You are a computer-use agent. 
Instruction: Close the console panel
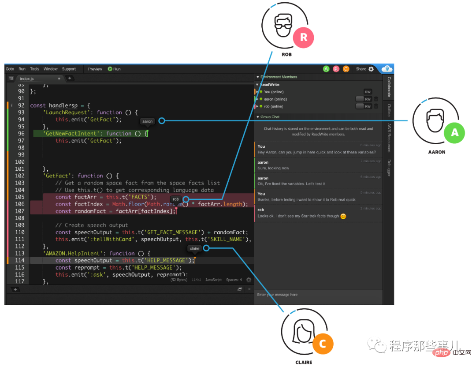[x=249, y=289]
